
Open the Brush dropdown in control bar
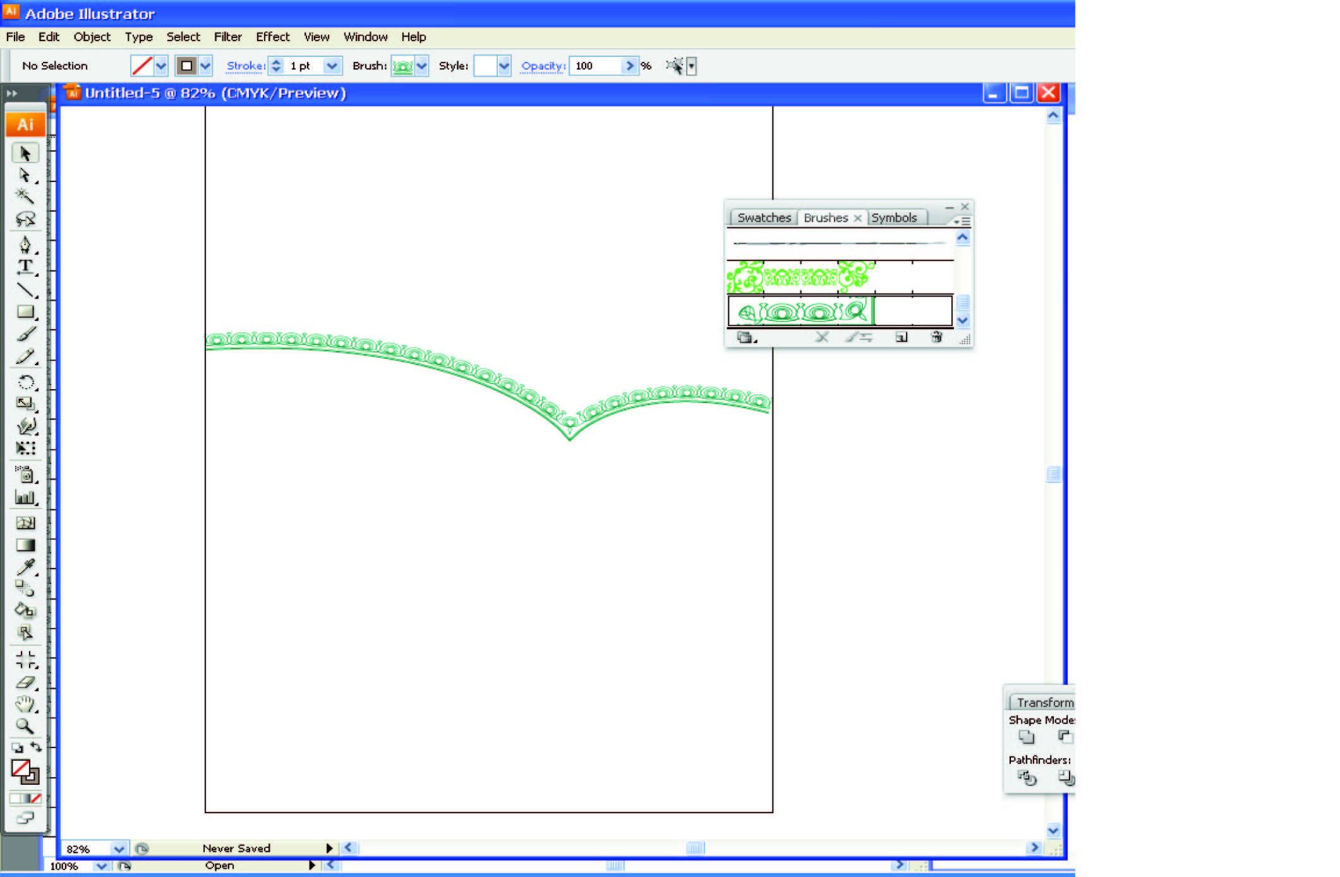click(x=422, y=66)
